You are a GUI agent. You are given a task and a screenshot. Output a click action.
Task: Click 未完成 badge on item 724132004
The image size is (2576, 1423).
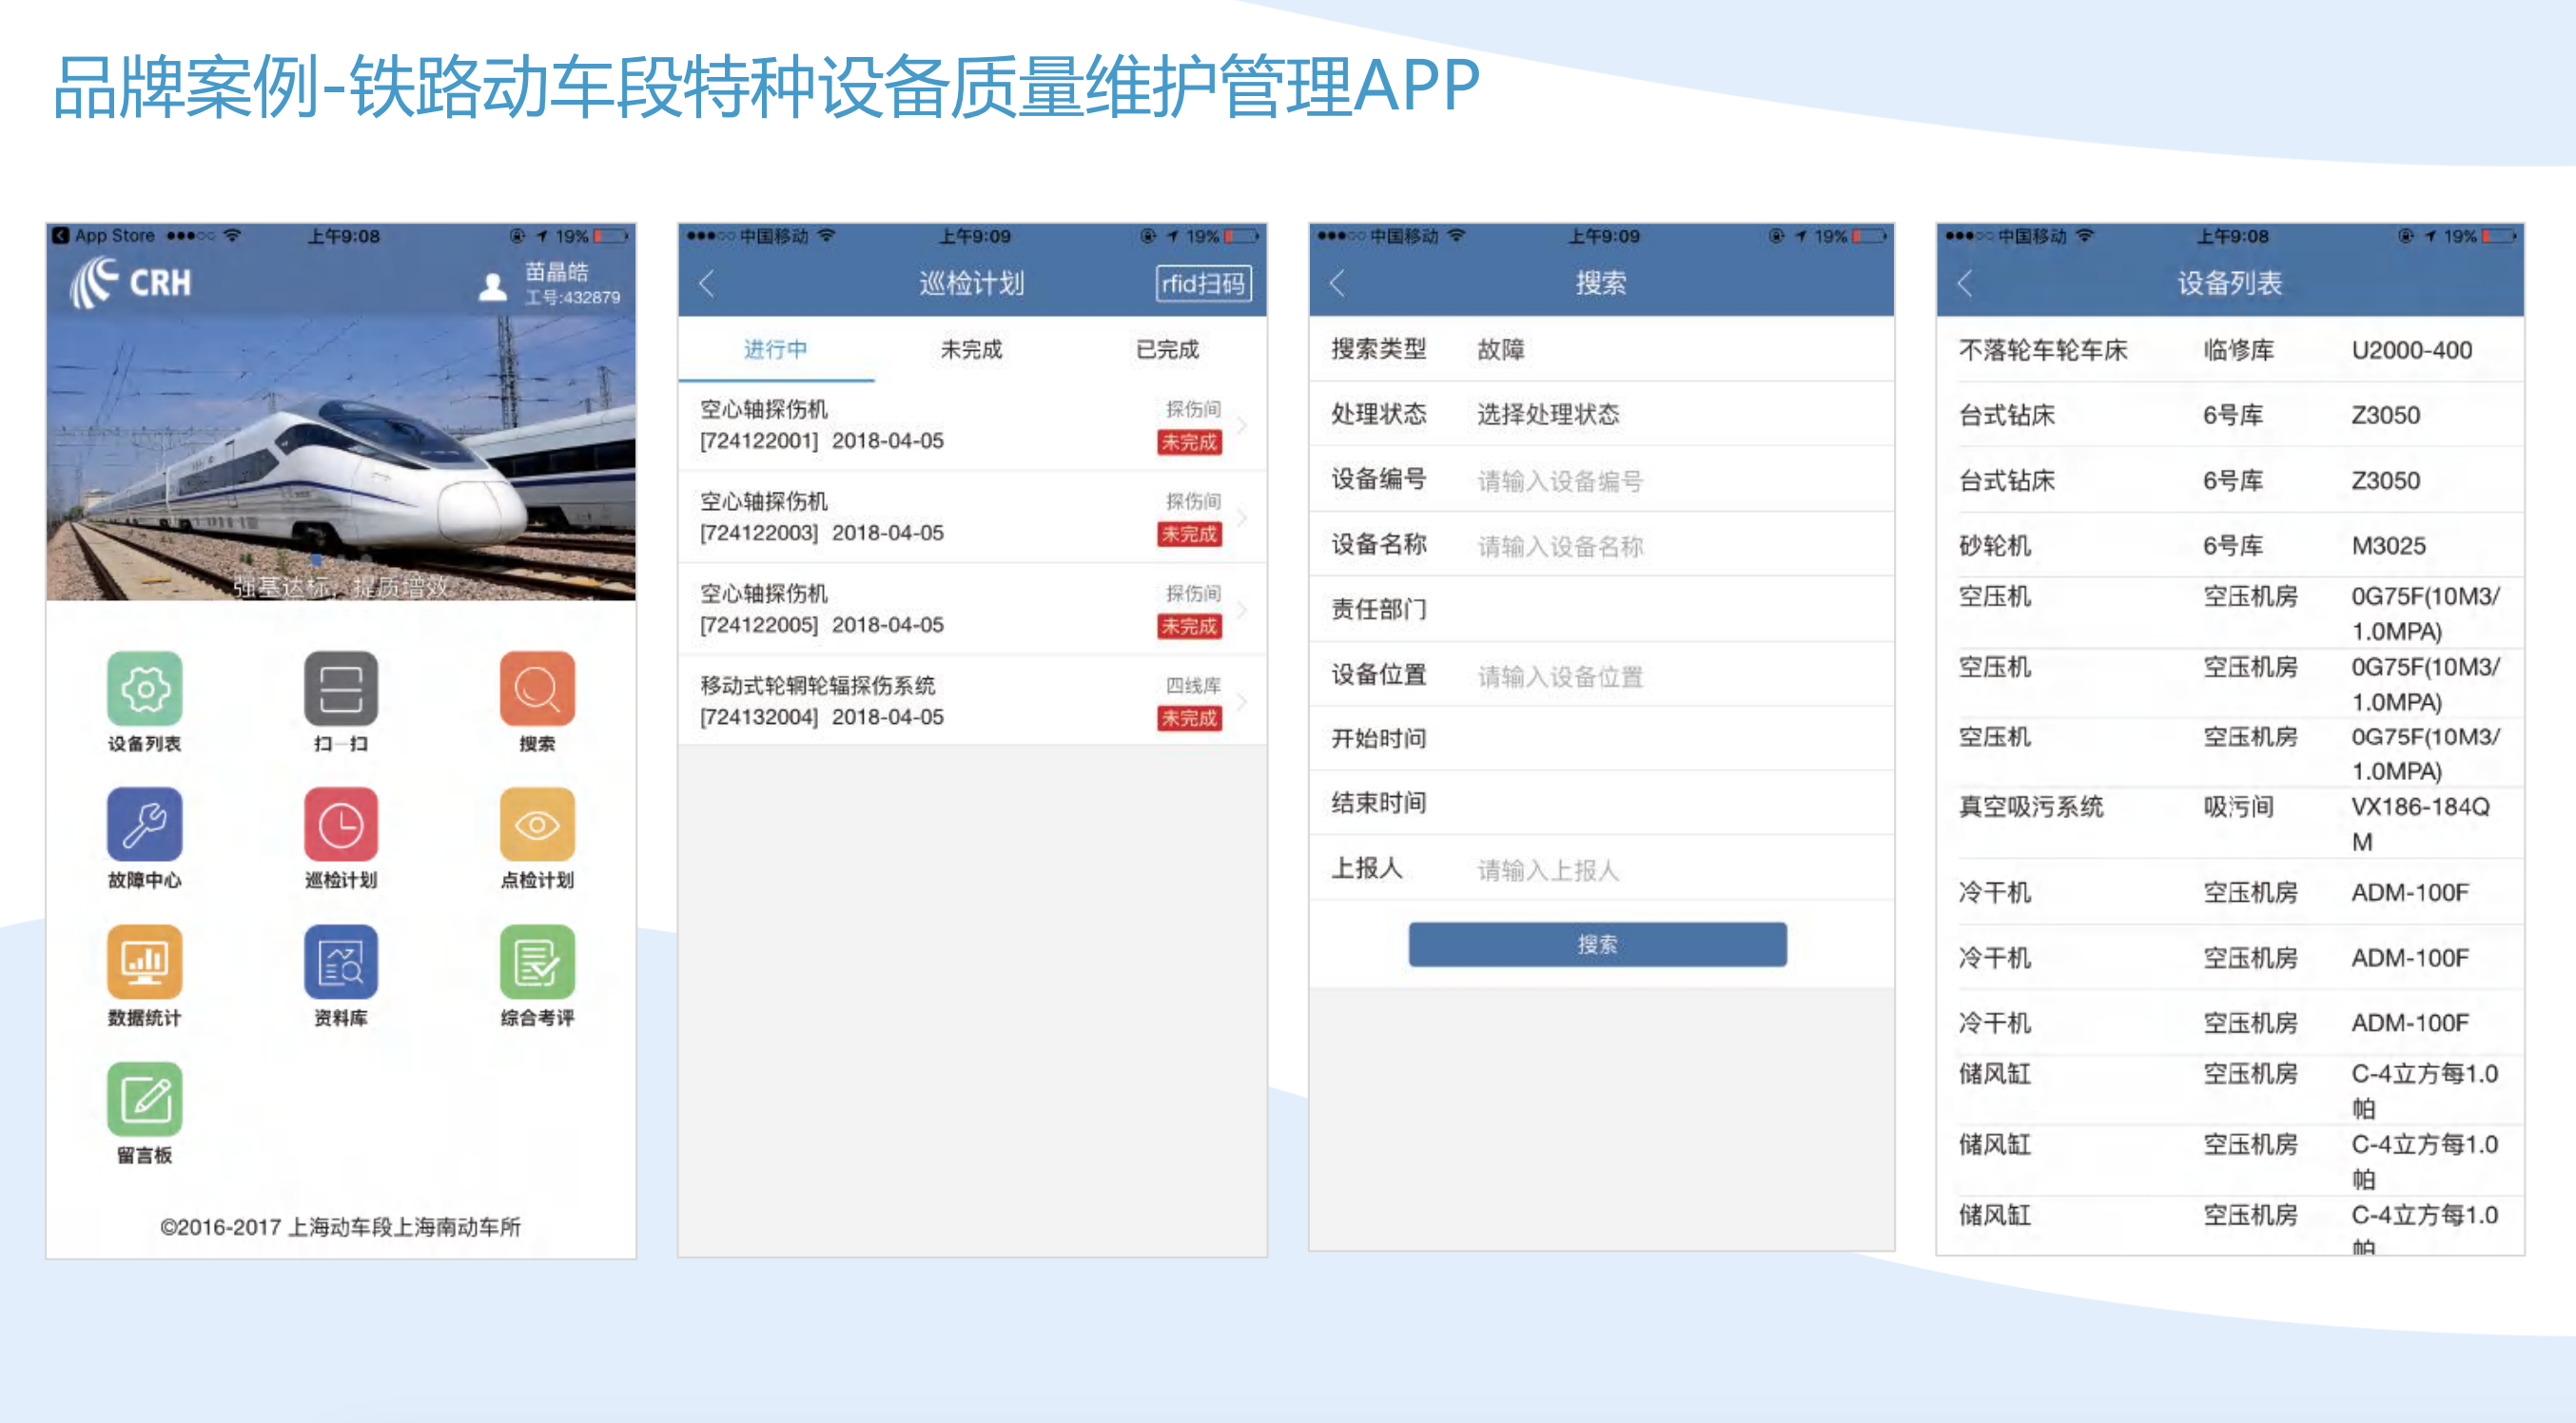click(1189, 718)
